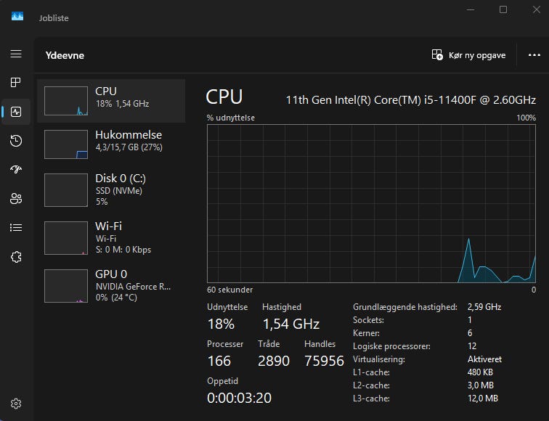Click the CPU utilization graph
Image resolution: width=549 pixels, height=421 pixels.
click(372, 203)
